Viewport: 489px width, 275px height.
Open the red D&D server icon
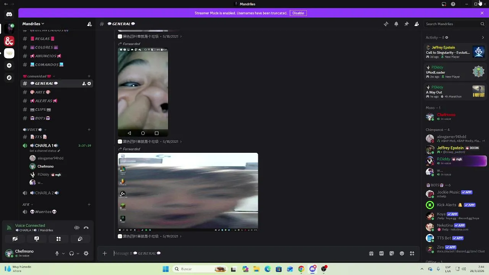[9, 41]
